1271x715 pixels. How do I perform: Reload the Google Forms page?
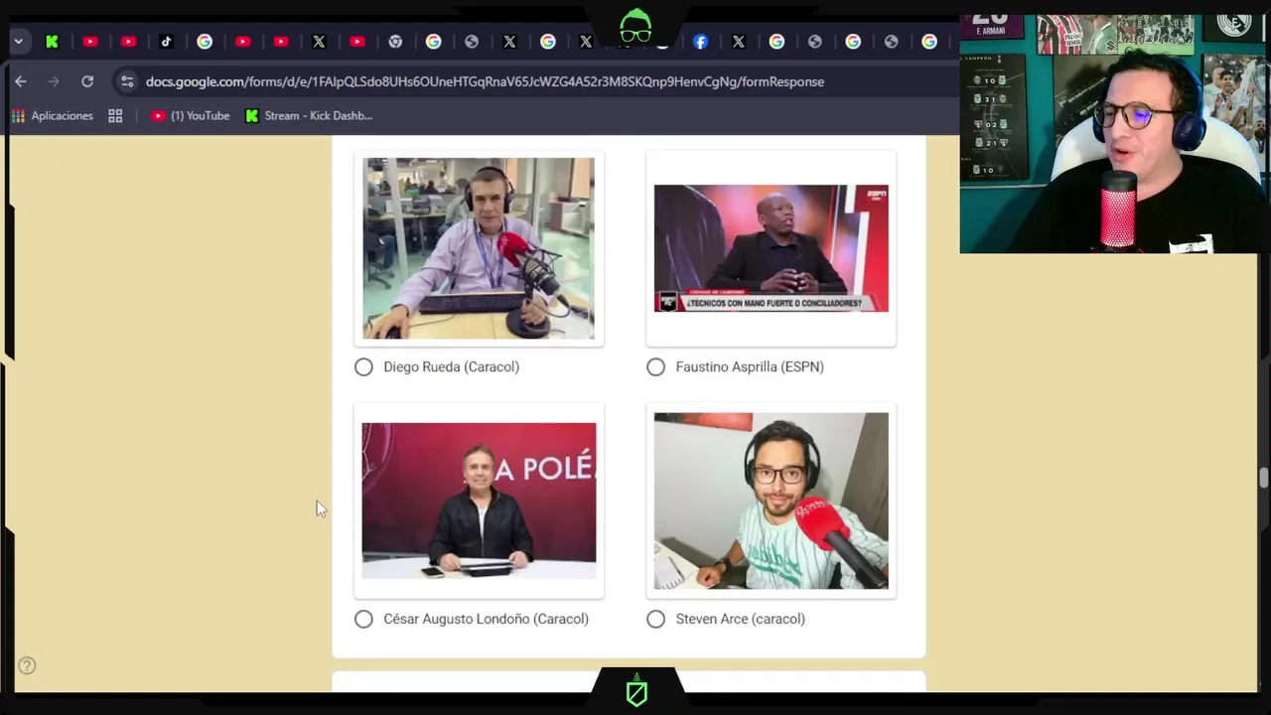coord(87,81)
